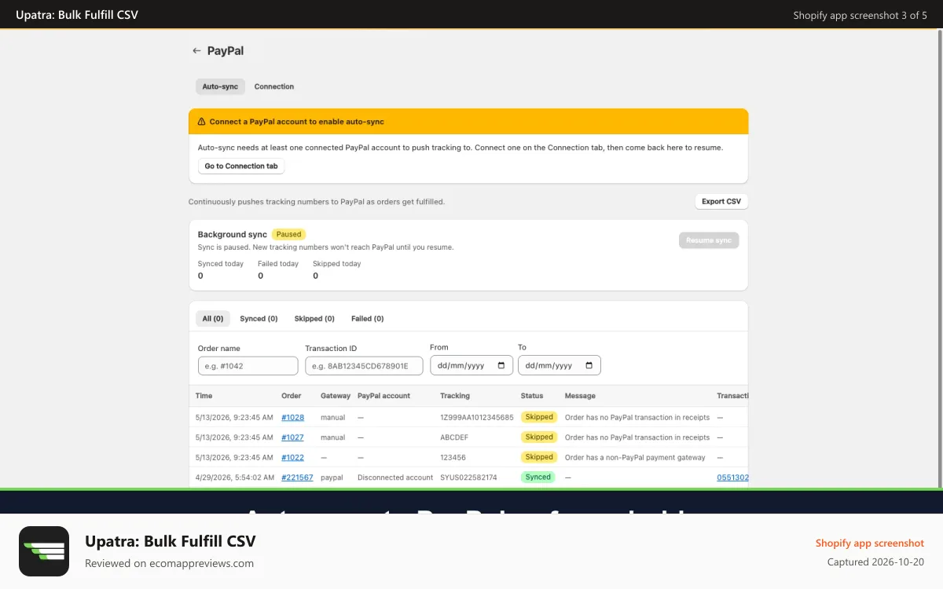Click the back arrow next to PayPal

pyautogui.click(x=196, y=50)
